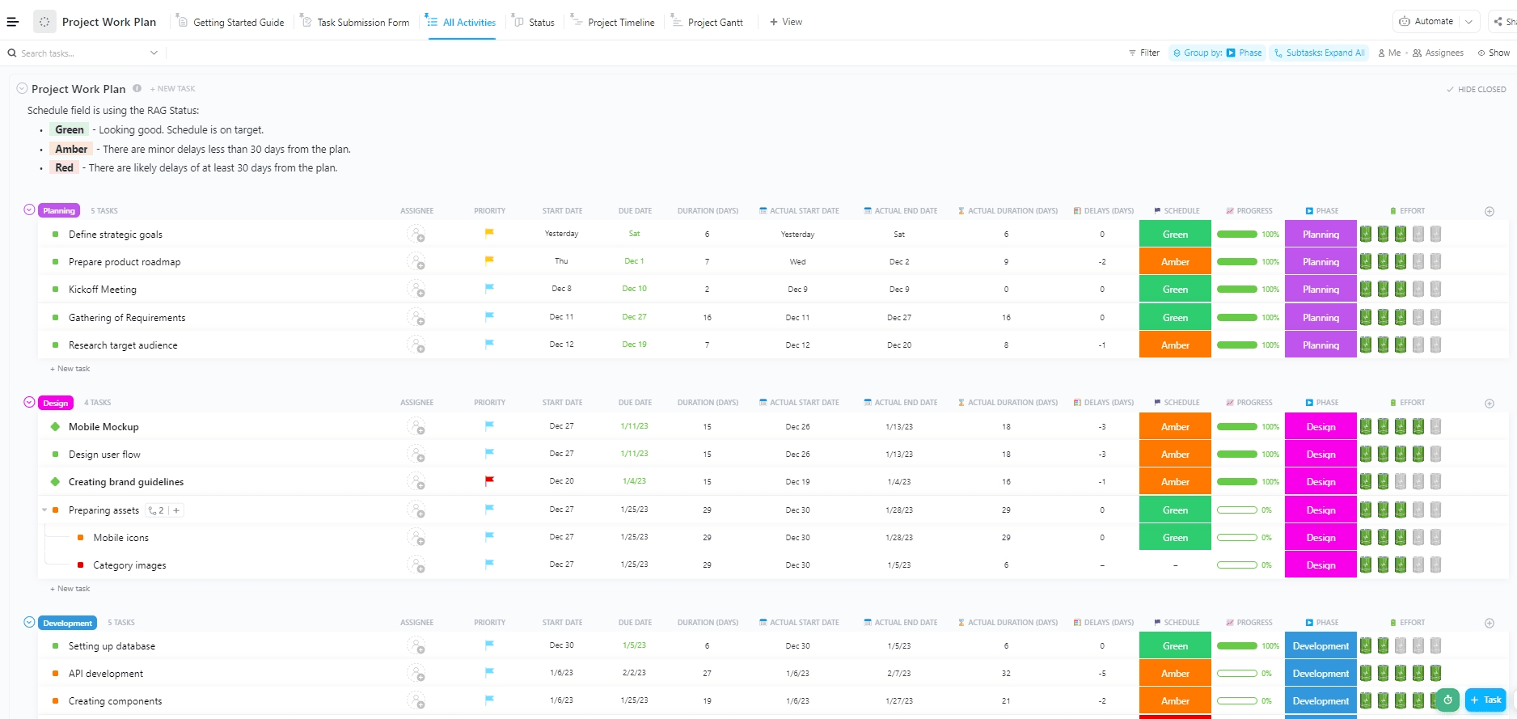Toggle the Me filter
This screenshot has width=1517, height=719.
1389,53
